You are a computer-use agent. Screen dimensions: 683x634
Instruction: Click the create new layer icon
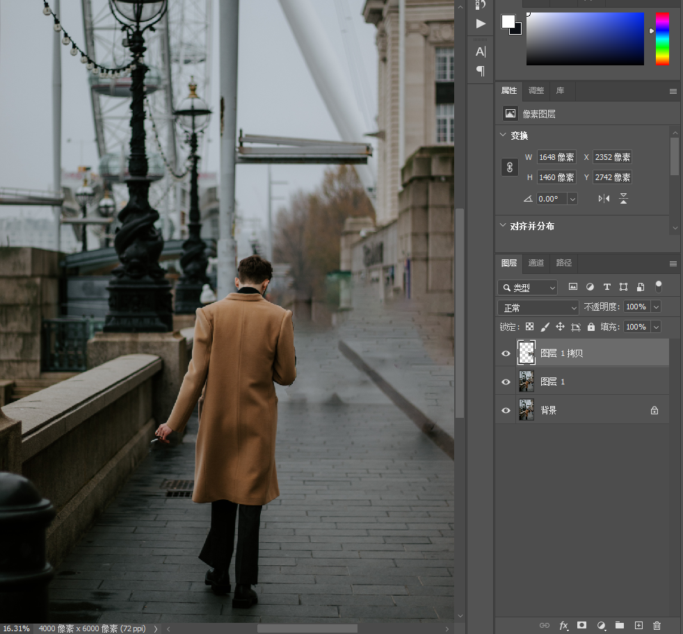point(638,626)
